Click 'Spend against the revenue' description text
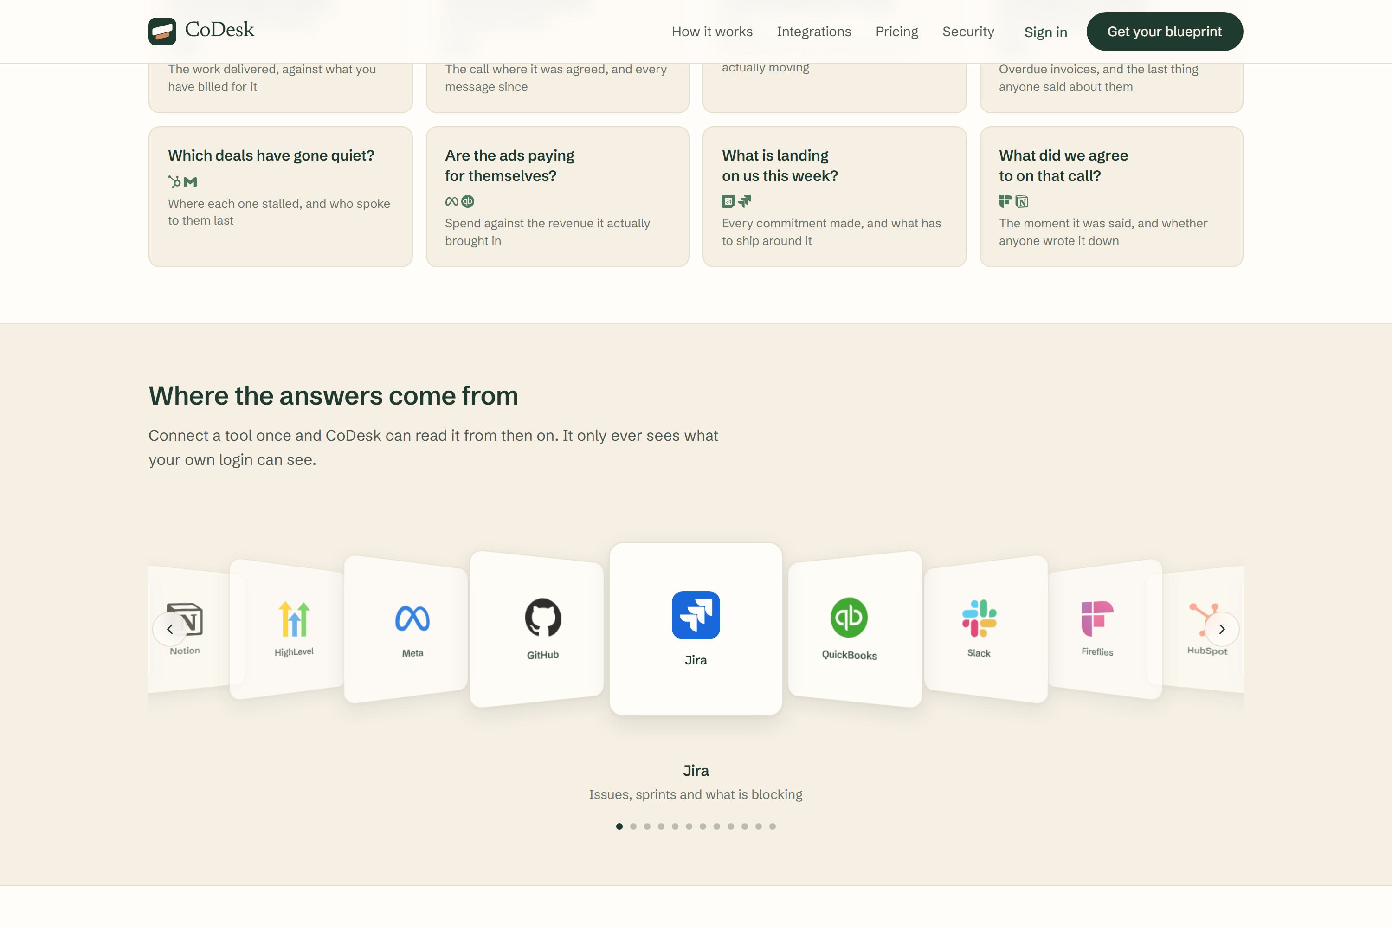The width and height of the screenshot is (1392, 928). [548, 232]
